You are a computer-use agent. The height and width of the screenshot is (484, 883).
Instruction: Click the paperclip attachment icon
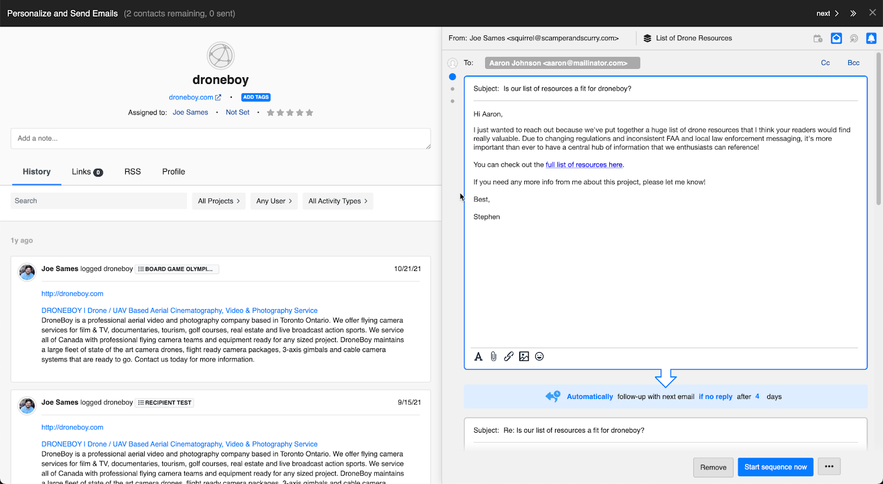coord(493,357)
